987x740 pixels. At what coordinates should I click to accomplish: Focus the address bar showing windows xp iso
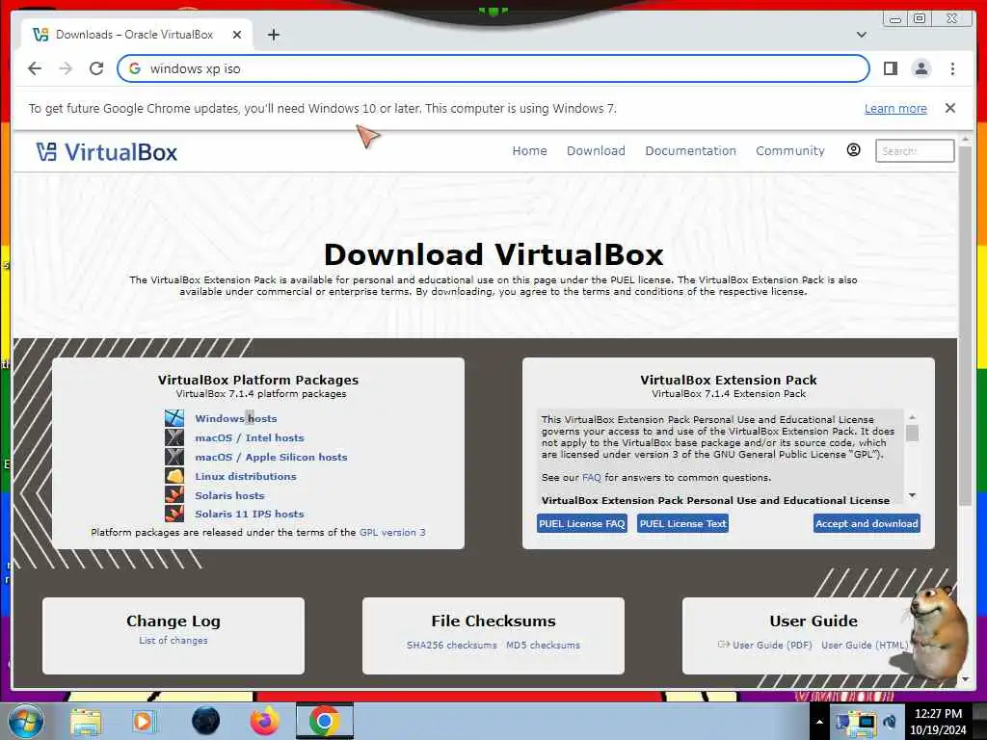[x=493, y=68]
